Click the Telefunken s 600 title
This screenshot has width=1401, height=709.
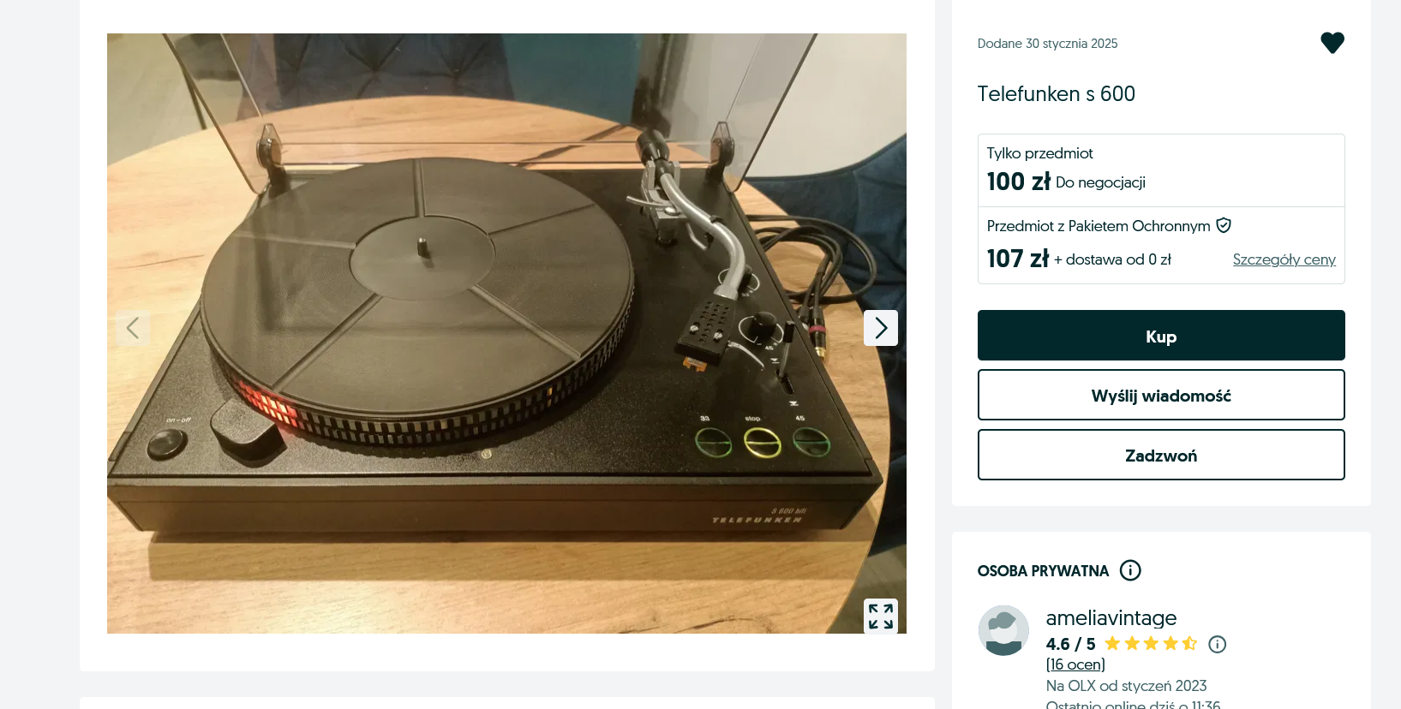(x=1056, y=94)
